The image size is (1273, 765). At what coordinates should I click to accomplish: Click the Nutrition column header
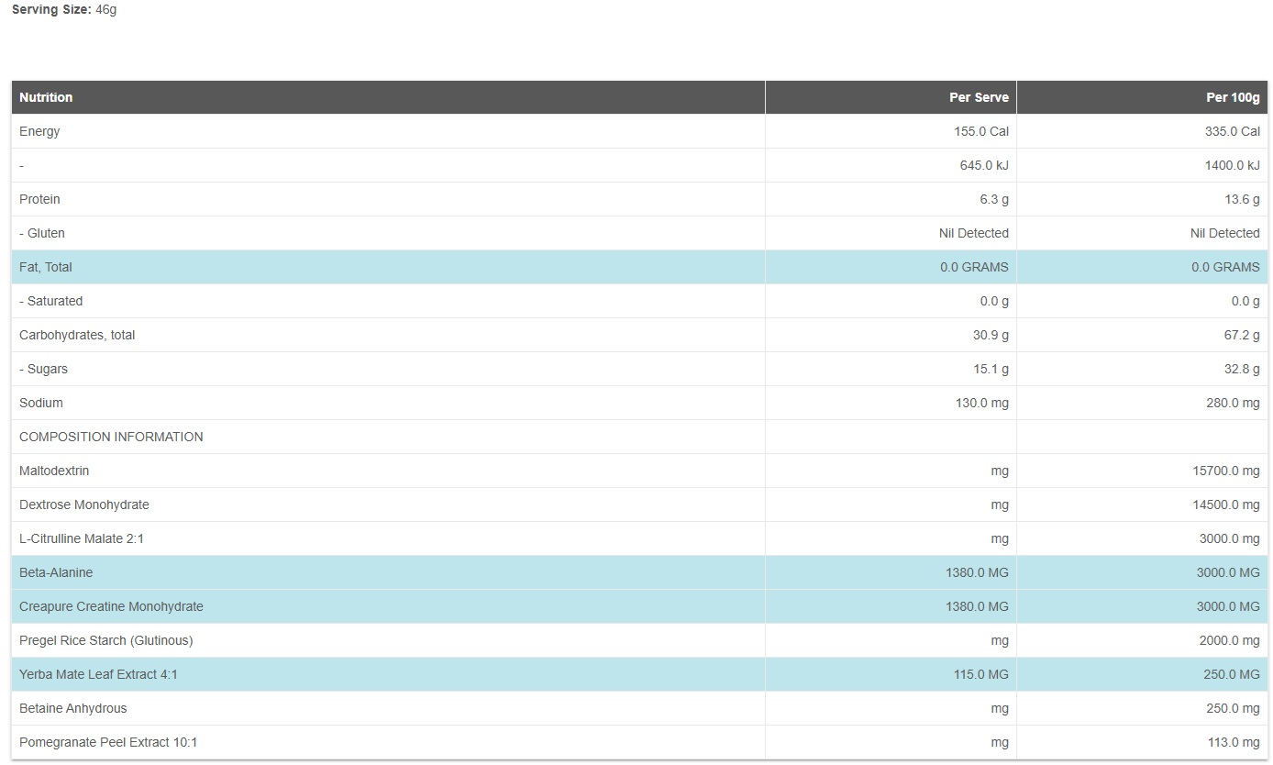point(46,97)
